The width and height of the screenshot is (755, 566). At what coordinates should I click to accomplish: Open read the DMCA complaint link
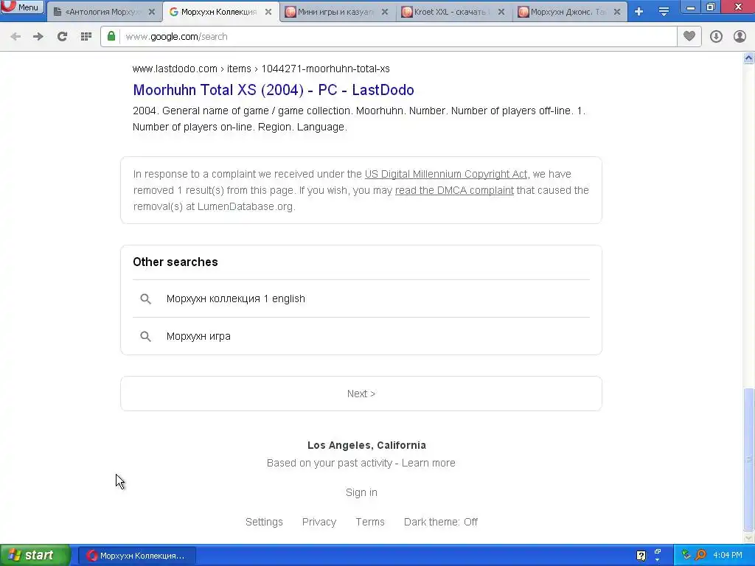(454, 191)
